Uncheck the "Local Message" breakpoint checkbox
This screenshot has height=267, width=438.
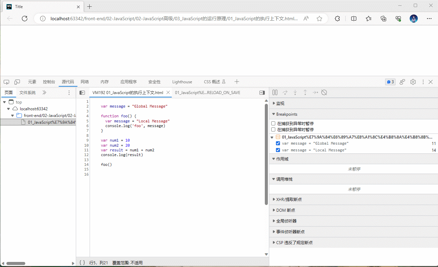pyautogui.click(x=278, y=150)
